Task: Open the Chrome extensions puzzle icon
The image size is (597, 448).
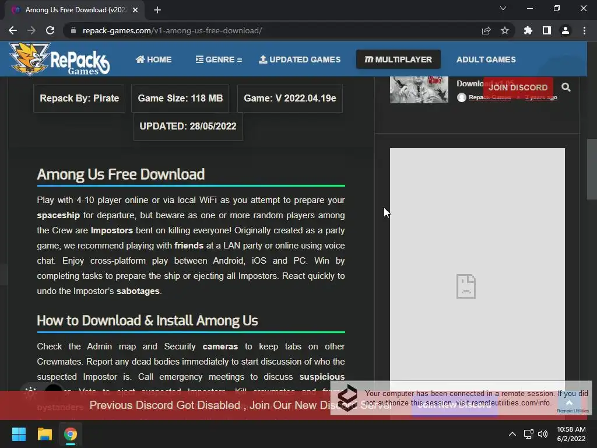Action: click(x=528, y=30)
